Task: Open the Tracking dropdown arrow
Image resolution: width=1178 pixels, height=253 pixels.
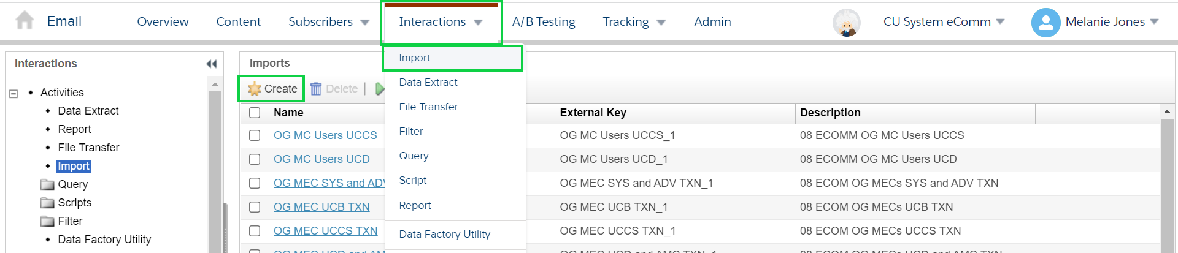Action: [x=661, y=23]
